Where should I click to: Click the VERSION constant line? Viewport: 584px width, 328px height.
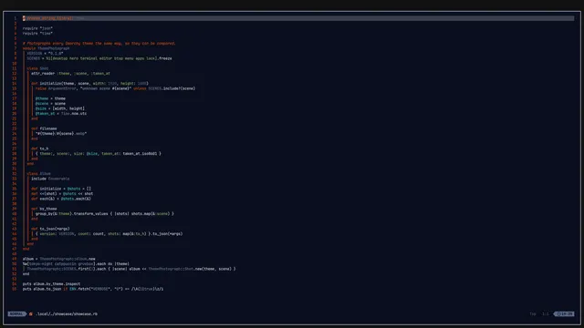(x=45, y=53)
